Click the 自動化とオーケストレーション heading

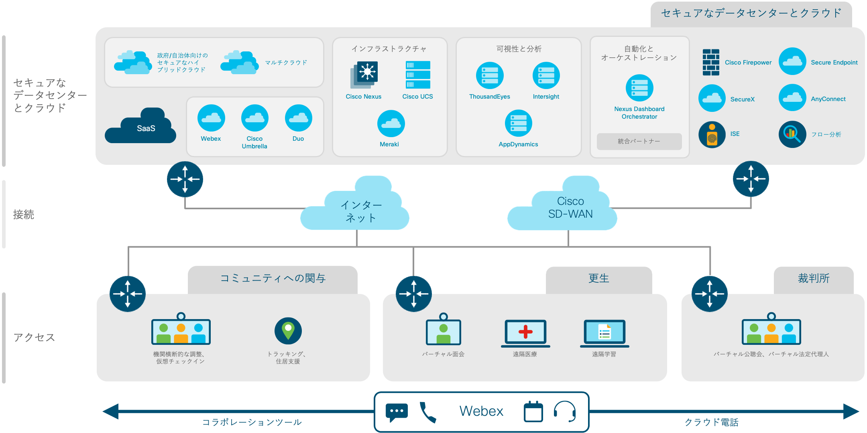click(639, 53)
